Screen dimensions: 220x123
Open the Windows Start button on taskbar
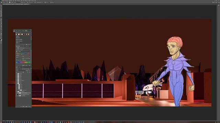[1, 122]
